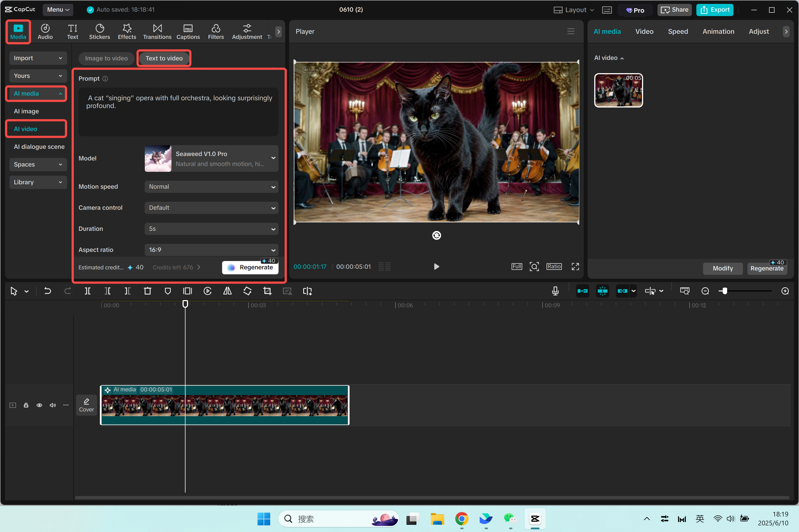The height and width of the screenshot is (532, 799).
Task: Click the Mirror icon to flip the clip
Action: coord(227,291)
